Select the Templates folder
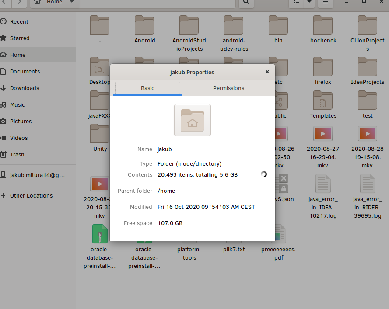Screen dimensions: 389x309 (323, 104)
